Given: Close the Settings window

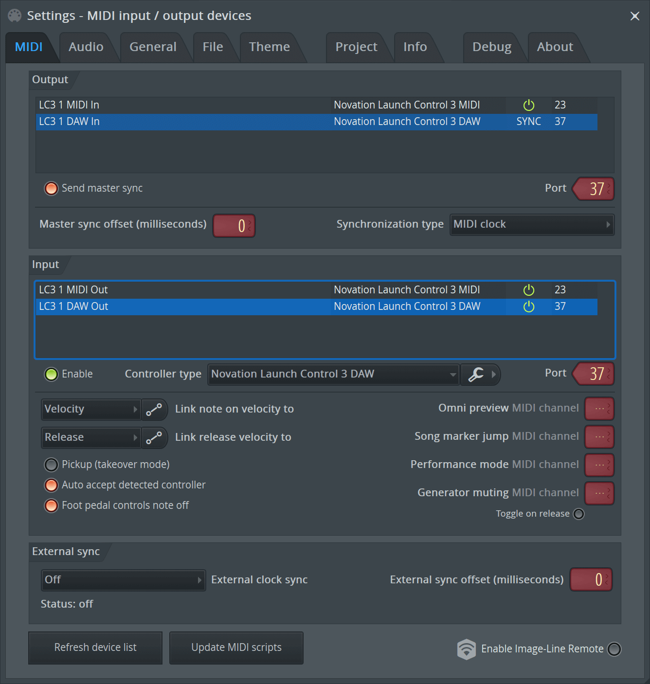Looking at the screenshot, I should [x=635, y=16].
